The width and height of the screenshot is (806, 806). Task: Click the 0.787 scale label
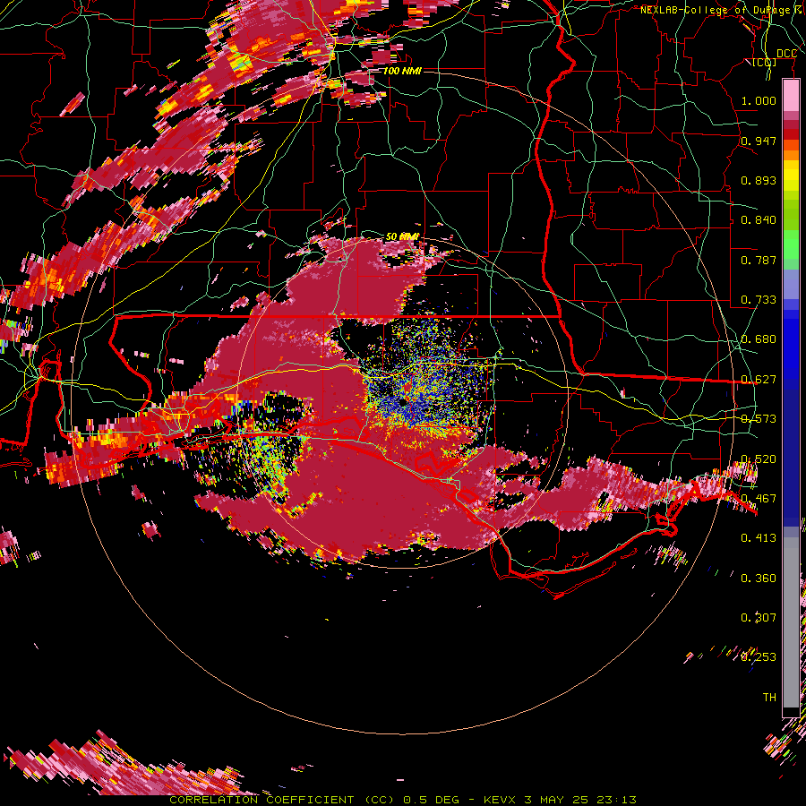pyautogui.click(x=759, y=260)
